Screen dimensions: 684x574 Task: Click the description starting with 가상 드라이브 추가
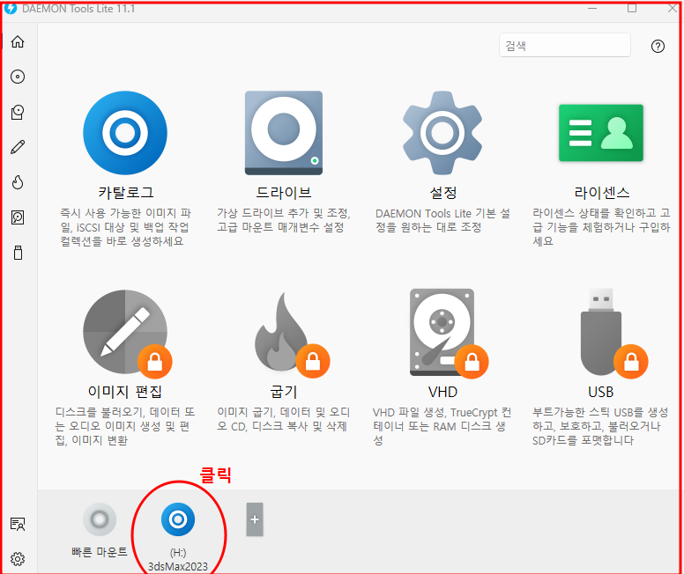(x=284, y=220)
